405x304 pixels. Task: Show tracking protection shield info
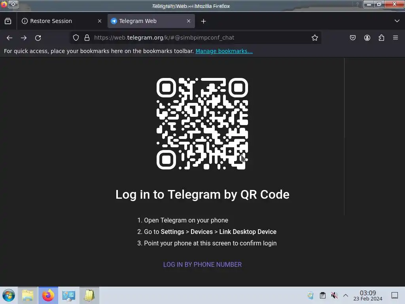(76, 38)
